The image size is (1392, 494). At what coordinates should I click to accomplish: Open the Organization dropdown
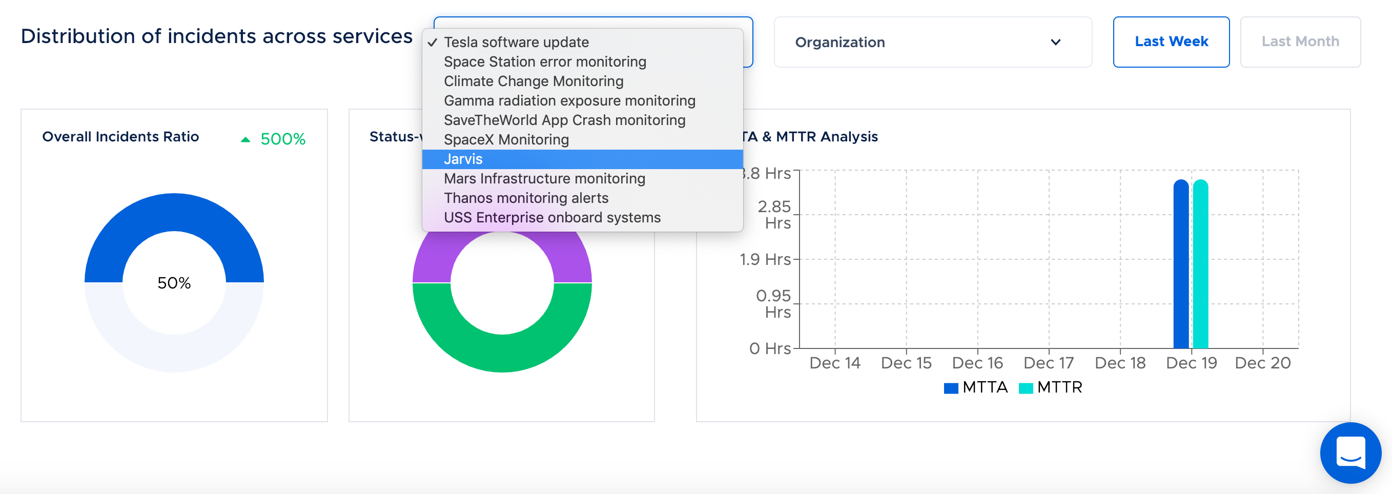pyautogui.click(x=933, y=42)
